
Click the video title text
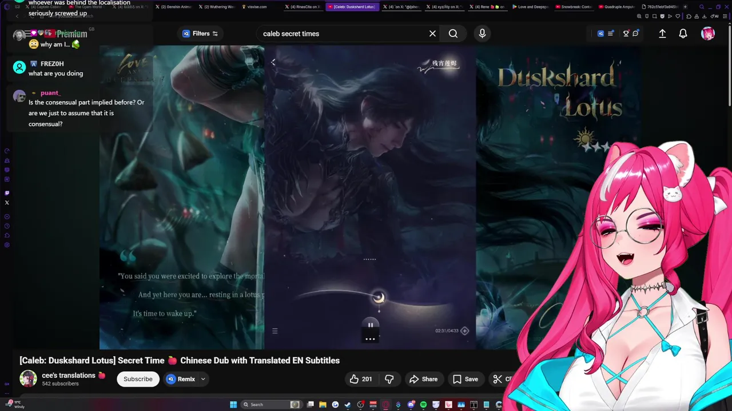(180, 360)
